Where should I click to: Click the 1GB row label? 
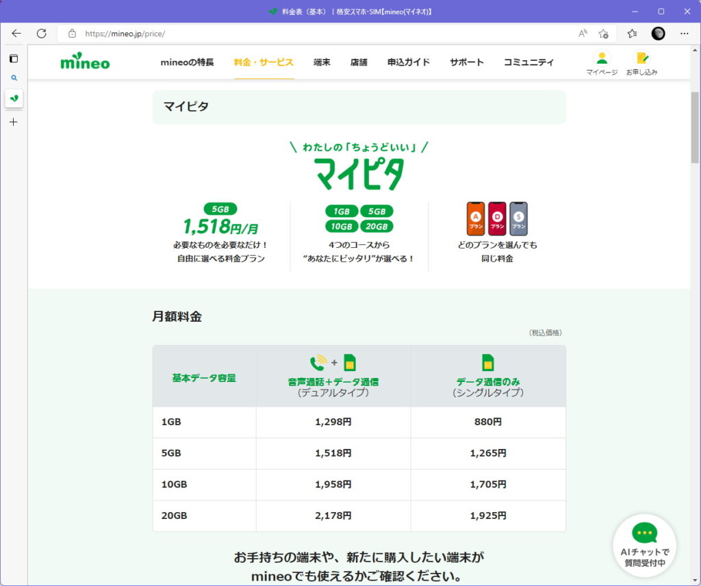click(171, 422)
